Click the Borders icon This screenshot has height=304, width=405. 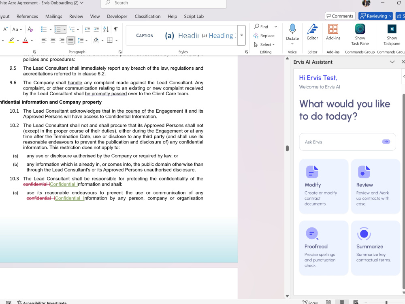[x=110, y=40]
